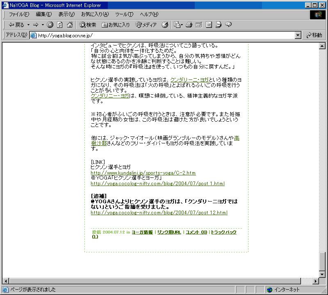The height and width of the screenshot is (295, 328).
Task: Click the Internet zone globe icon
Action: (x=270, y=290)
